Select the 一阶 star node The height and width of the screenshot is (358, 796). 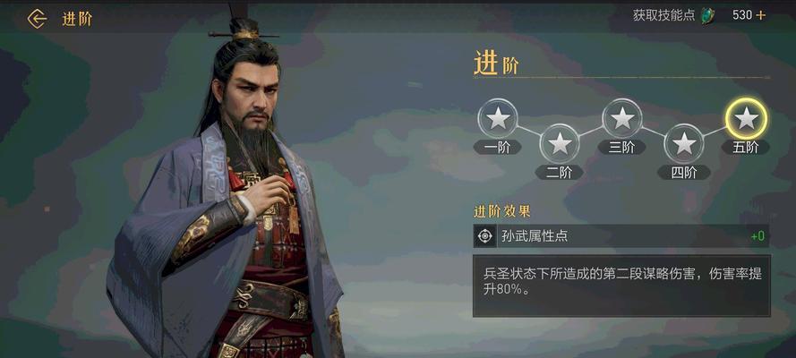coord(498,118)
